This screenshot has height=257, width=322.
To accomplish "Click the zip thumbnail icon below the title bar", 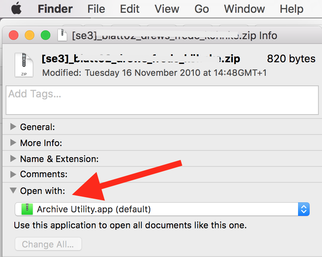I will coord(24,63).
